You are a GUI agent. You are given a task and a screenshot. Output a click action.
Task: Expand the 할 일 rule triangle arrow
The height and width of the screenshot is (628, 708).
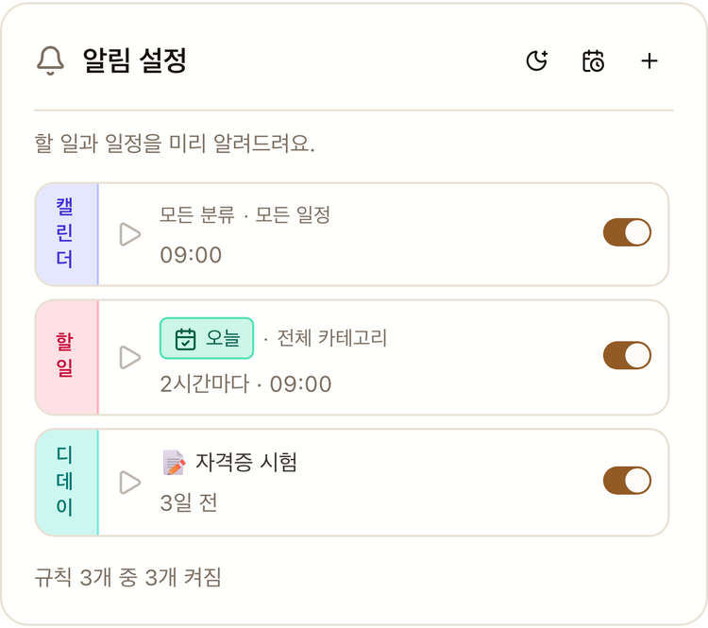point(130,357)
